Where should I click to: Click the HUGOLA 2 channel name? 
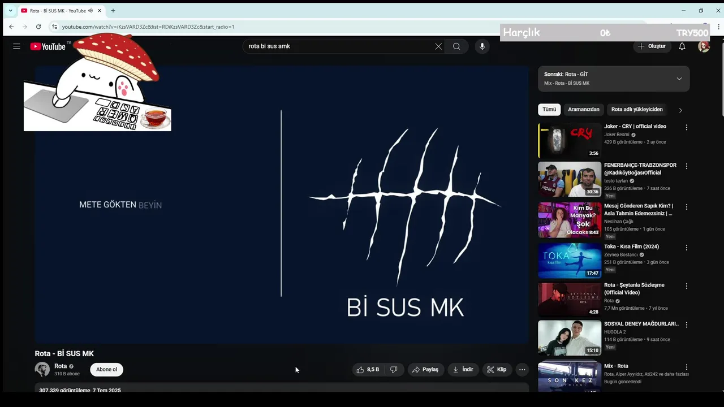615,332
